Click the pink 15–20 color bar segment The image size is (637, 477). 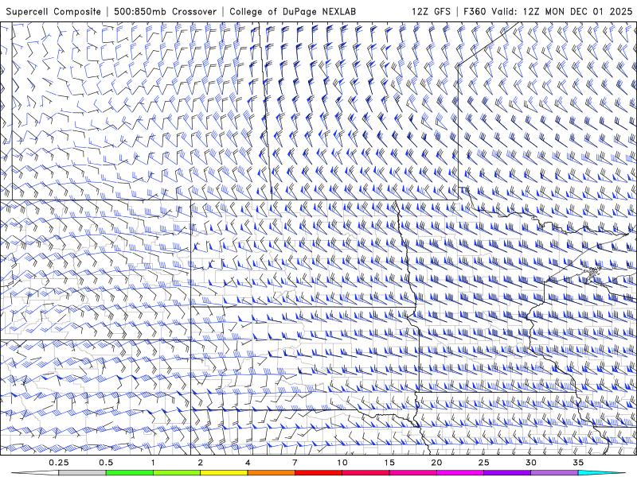pyautogui.click(x=412, y=473)
